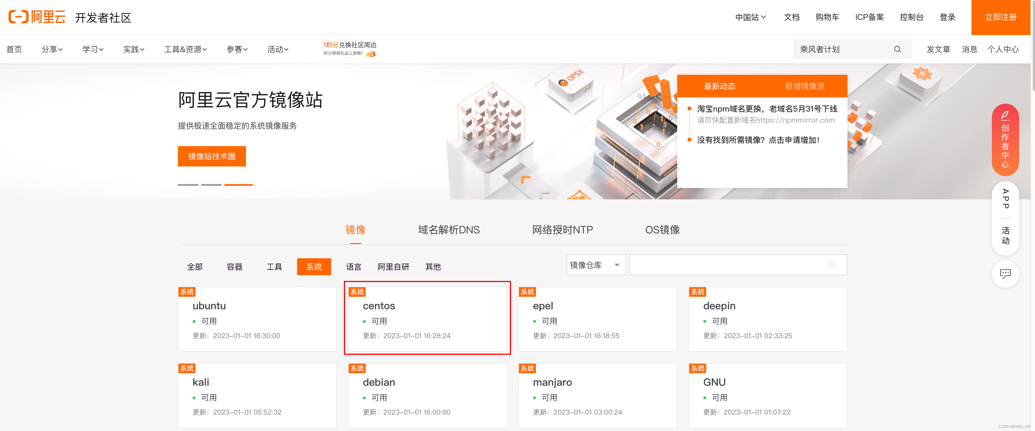
Task: Open 控制台 link
Action: [x=911, y=17]
